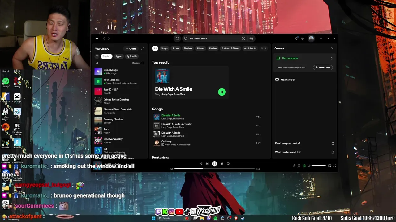Select the Audiobooks filter tab

tap(250, 48)
